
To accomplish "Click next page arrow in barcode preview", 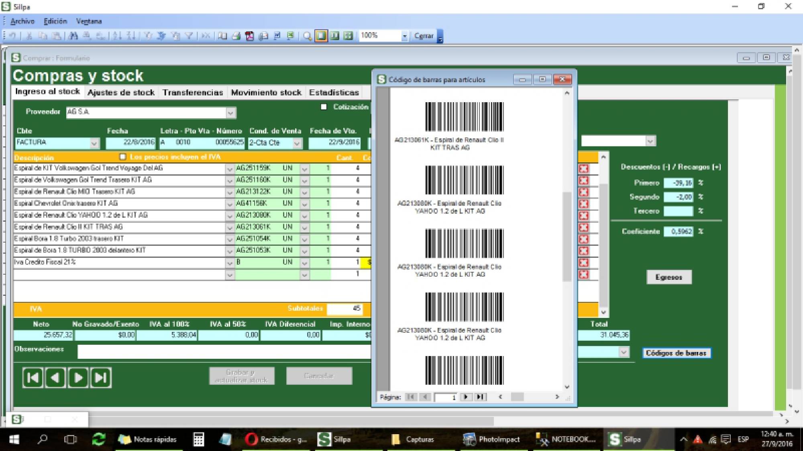I will point(466,397).
